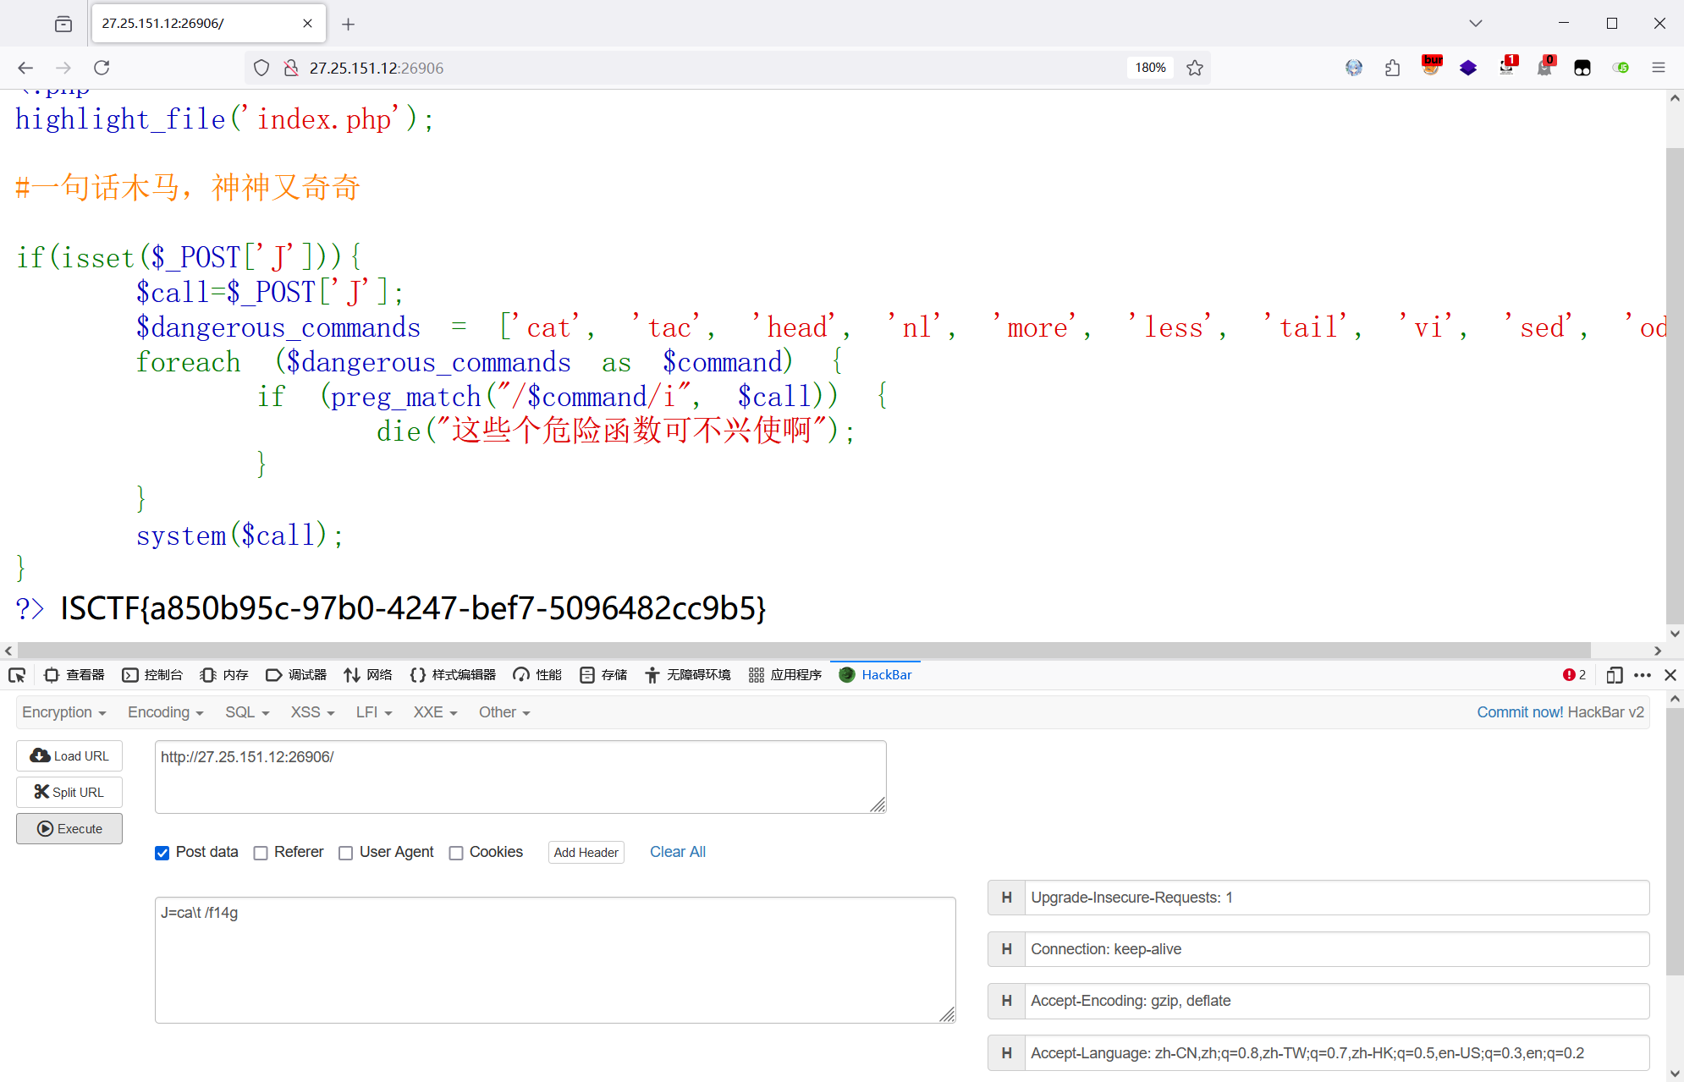Click the Commit now! link

[x=1520, y=712]
